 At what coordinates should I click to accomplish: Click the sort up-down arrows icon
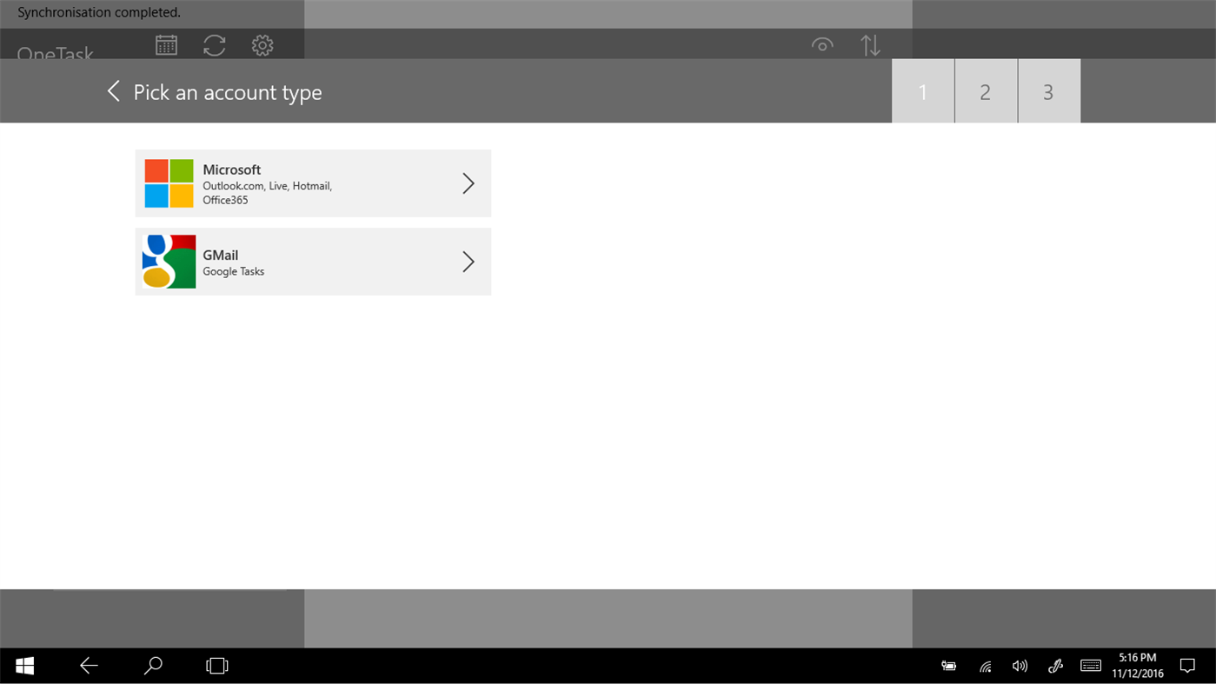click(x=870, y=45)
